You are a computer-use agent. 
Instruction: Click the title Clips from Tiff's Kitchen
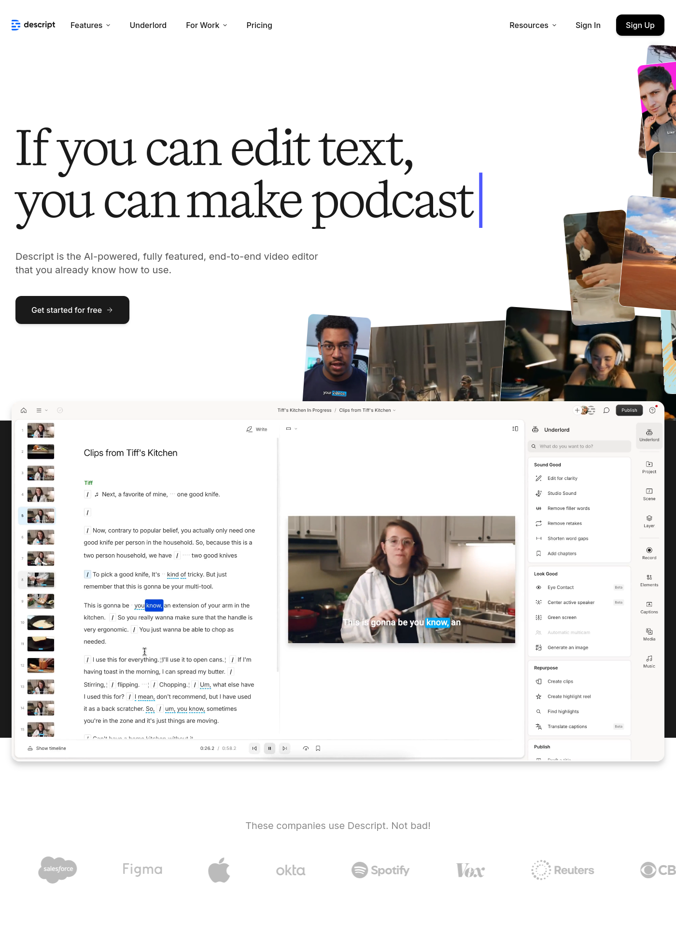tap(130, 453)
